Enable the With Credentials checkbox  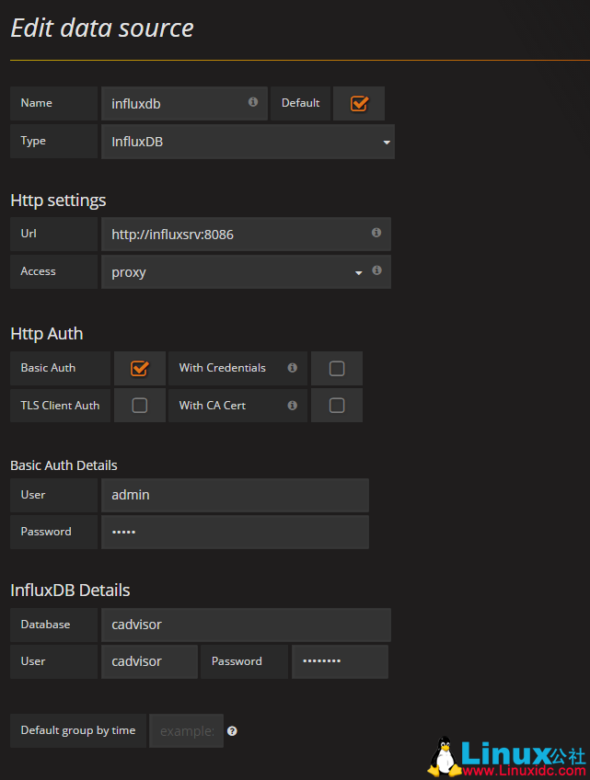click(337, 368)
